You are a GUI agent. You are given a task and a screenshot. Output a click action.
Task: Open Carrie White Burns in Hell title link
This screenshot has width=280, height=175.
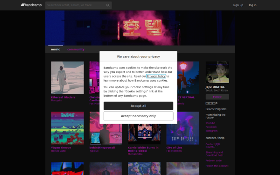(143, 149)
